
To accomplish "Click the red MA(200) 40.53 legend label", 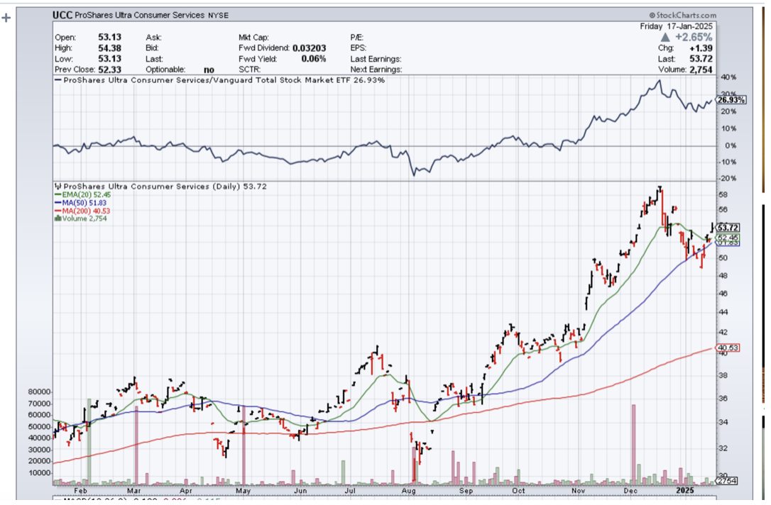I will click(x=82, y=211).
